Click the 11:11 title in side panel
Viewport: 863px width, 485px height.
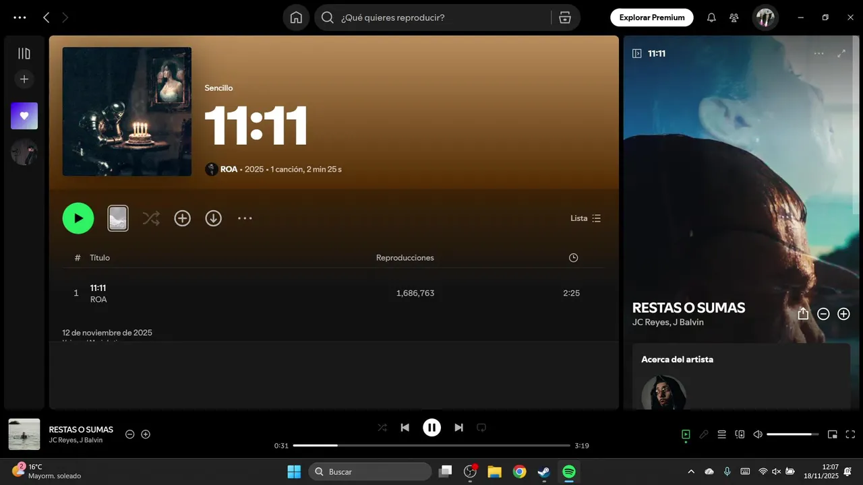[657, 53]
